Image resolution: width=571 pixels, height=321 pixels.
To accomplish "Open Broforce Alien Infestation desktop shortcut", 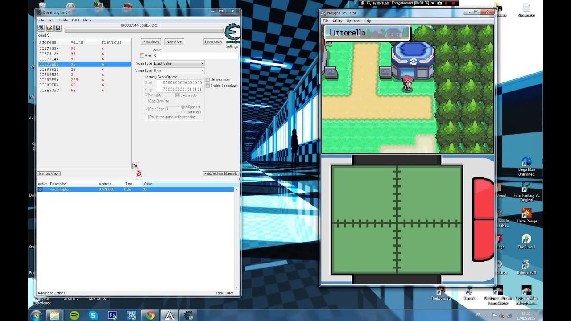I will point(527,295).
